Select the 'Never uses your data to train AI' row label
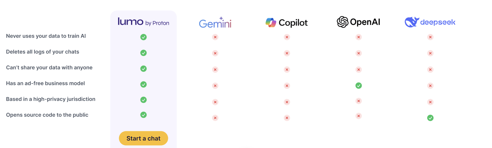The image size is (492, 148). pyautogui.click(x=46, y=36)
